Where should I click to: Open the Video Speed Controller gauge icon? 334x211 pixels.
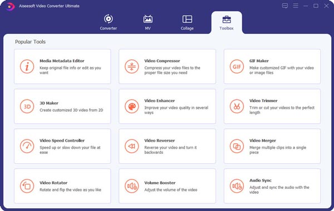pos(27,146)
